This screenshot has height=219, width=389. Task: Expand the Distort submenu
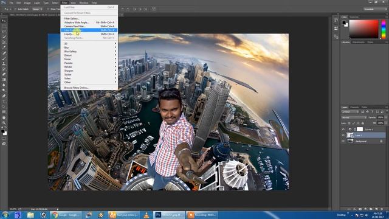point(89,55)
